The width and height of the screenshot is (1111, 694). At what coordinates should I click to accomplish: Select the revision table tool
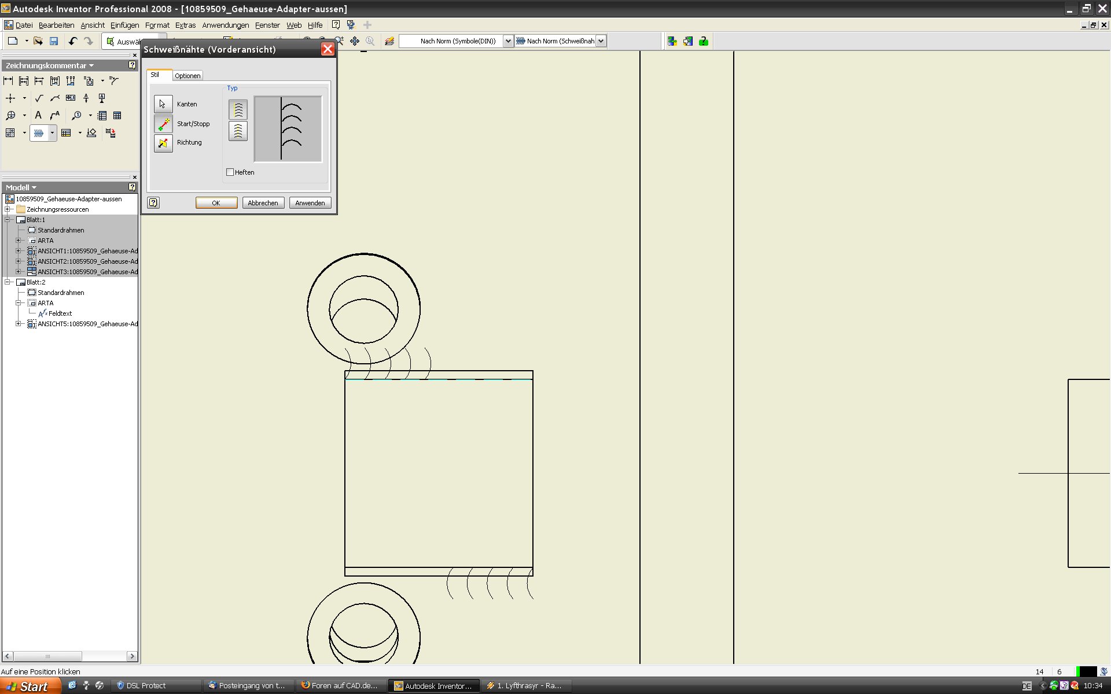click(x=66, y=133)
